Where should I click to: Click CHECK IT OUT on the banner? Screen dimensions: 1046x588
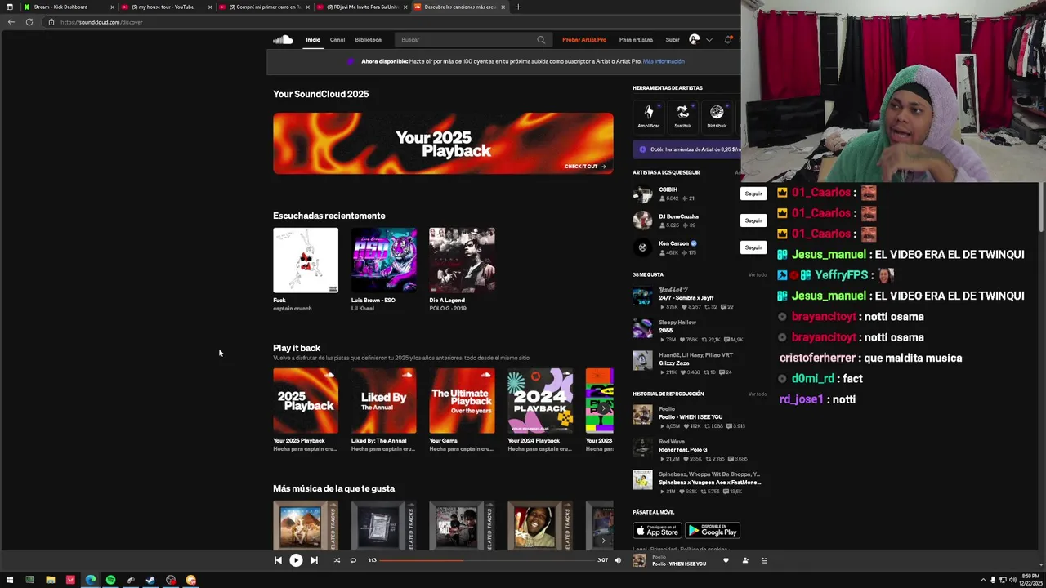coord(584,166)
